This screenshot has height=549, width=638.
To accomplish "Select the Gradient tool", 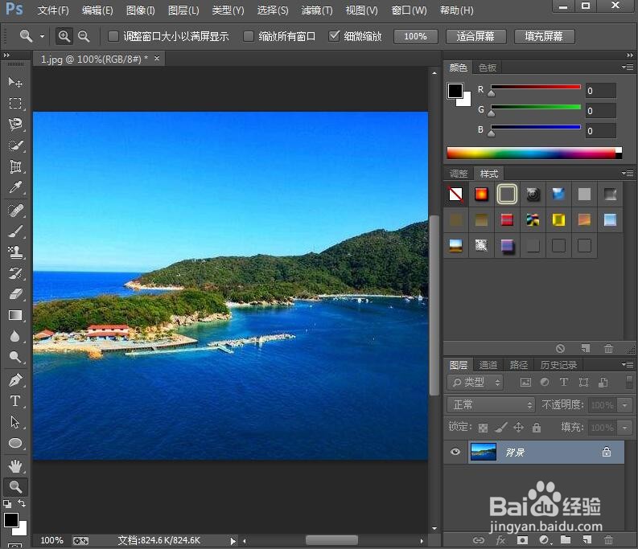I will pyautogui.click(x=15, y=316).
